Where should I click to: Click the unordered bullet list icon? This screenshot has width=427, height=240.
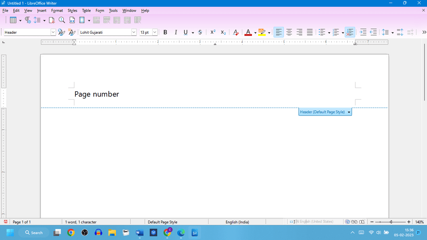tap(322, 32)
